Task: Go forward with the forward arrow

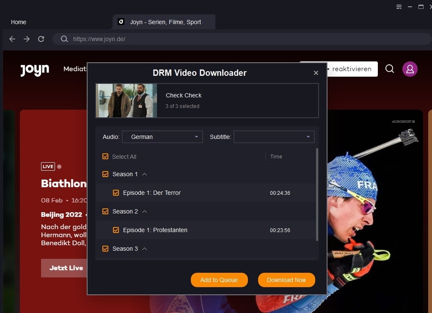Action: [x=27, y=39]
